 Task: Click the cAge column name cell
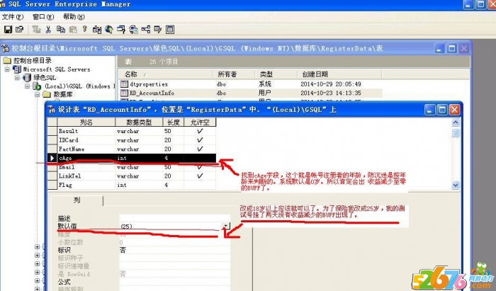coord(86,158)
